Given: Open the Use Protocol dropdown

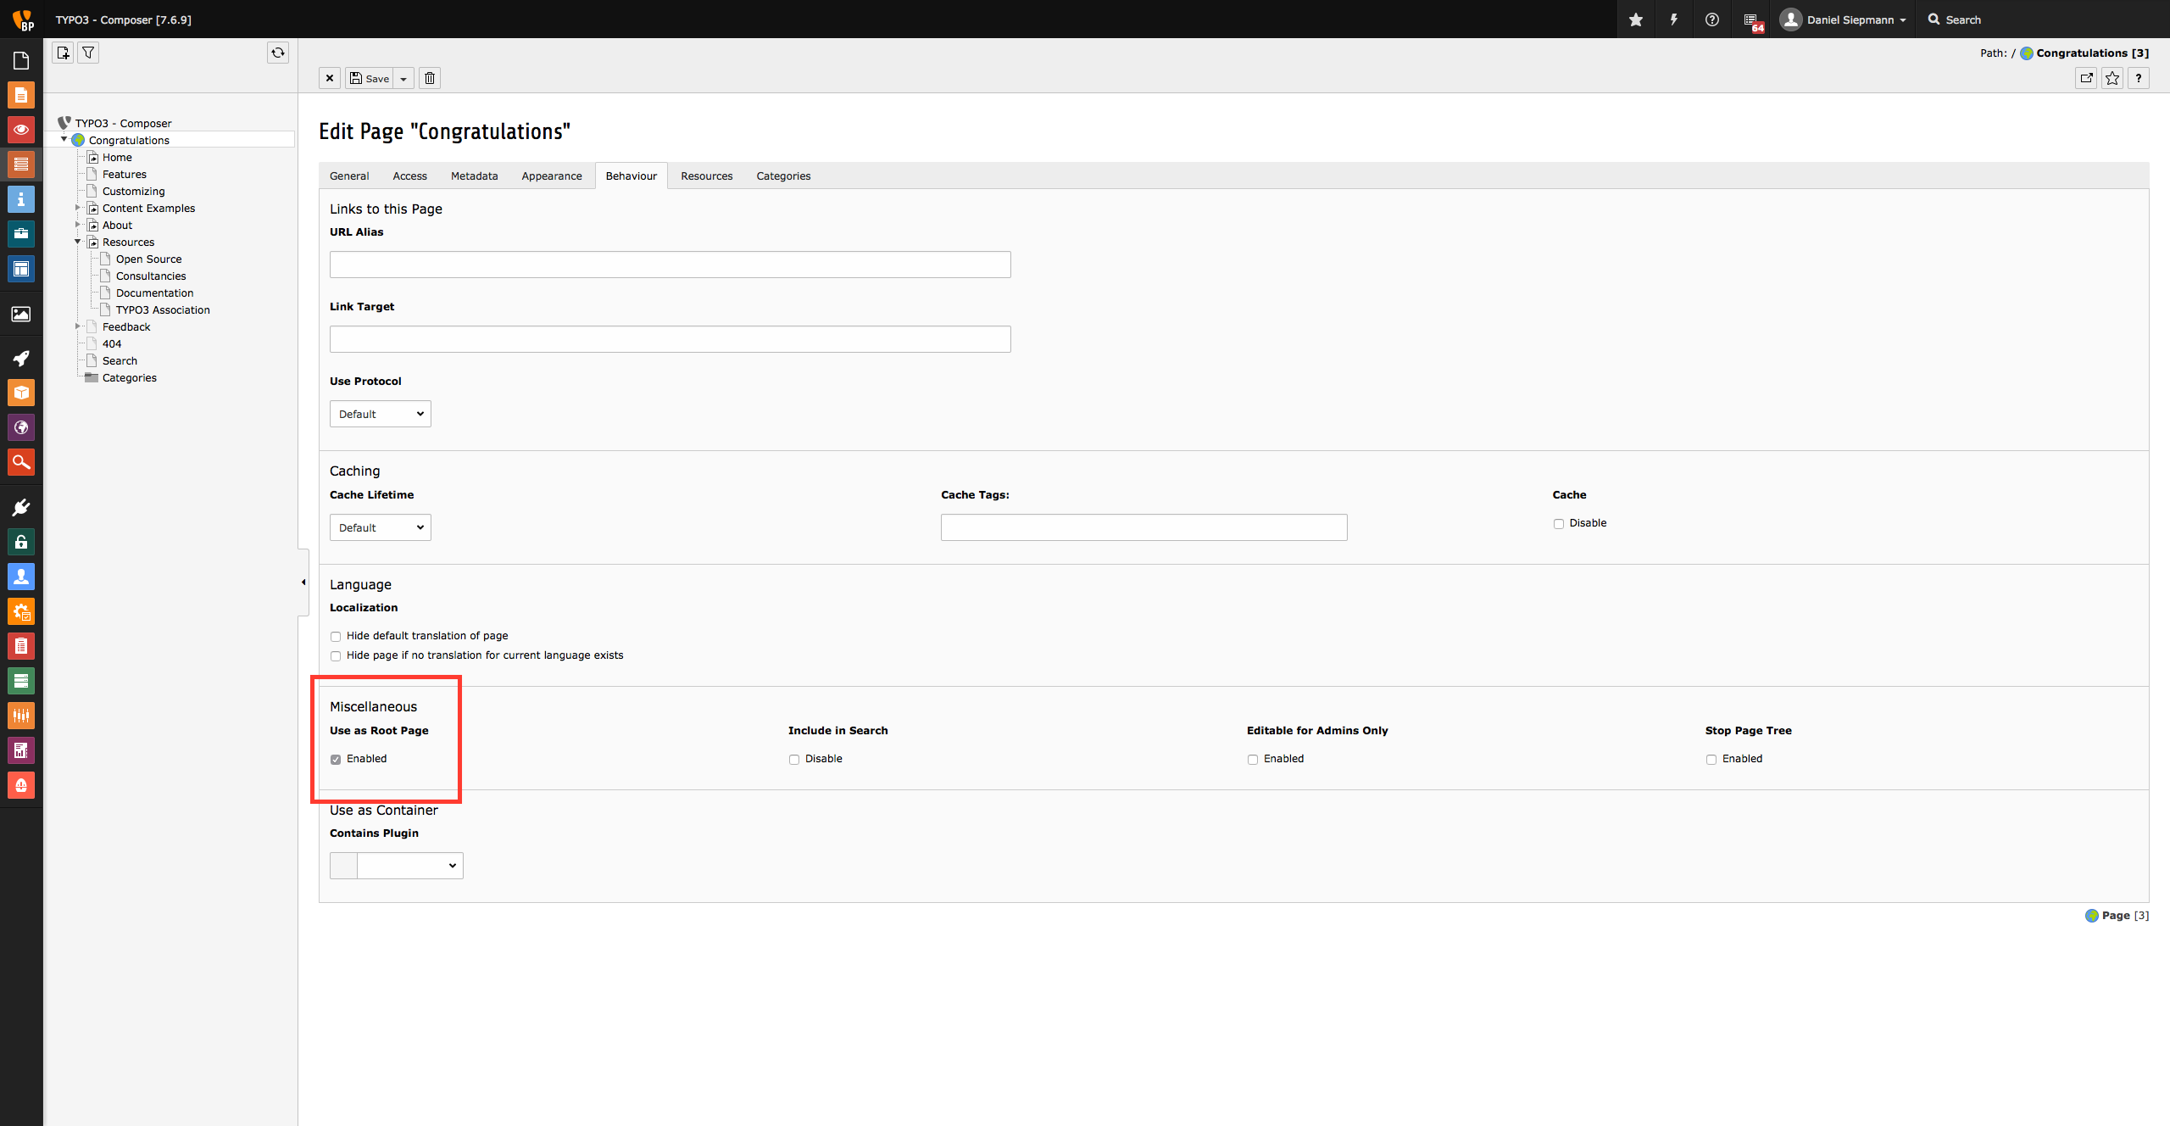Looking at the screenshot, I should pyautogui.click(x=380, y=414).
